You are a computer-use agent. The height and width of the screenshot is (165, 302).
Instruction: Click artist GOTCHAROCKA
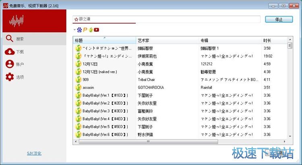151,87
